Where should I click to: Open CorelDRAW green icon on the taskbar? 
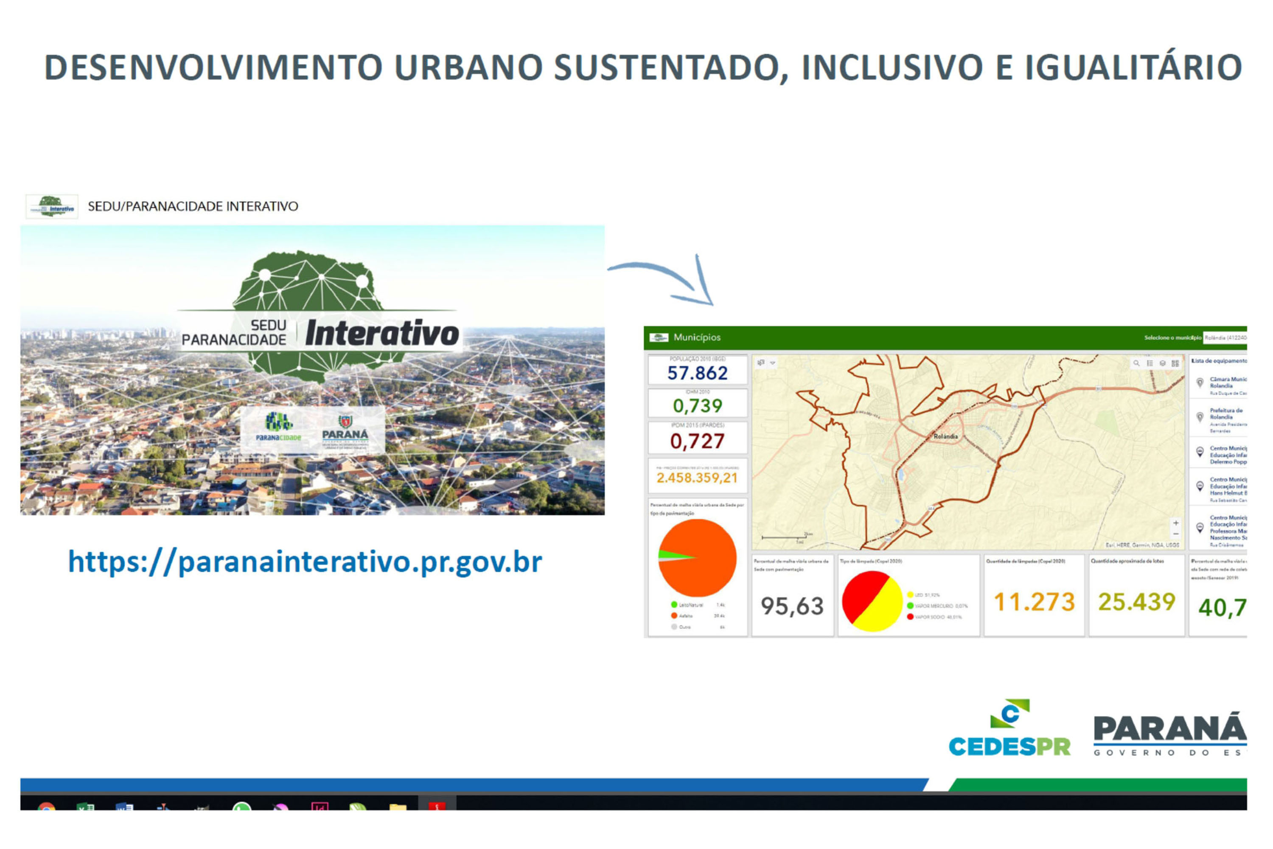(x=358, y=806)
